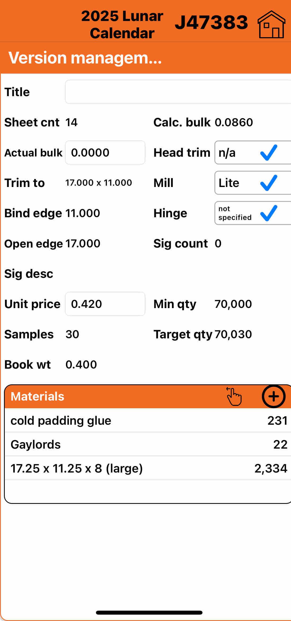291x621 pixels.
Task: Tap the Trim to 17.000 x 11.000 value
Action: (99, 183)
